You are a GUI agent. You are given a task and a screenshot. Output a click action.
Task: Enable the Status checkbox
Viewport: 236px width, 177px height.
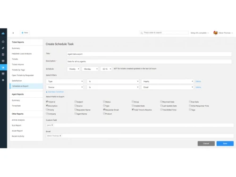[x=104, y=101]
